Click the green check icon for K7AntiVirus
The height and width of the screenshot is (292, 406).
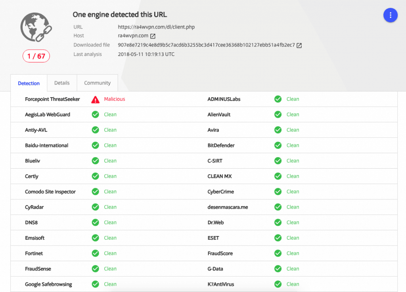click(278, 284)
